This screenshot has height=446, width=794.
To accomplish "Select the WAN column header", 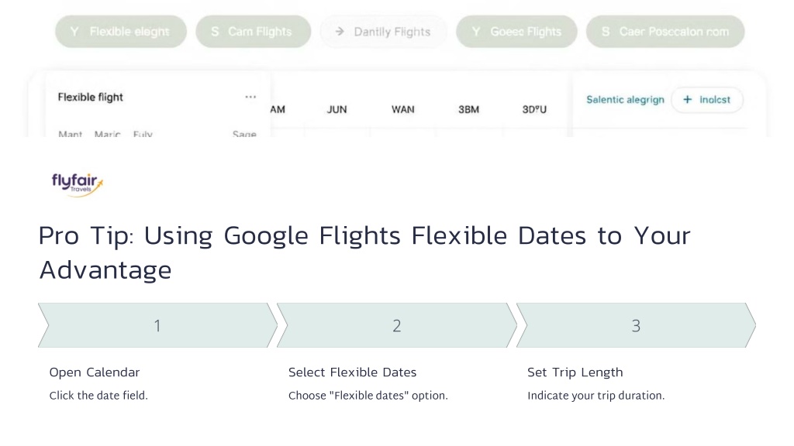I will pos(402,109).
